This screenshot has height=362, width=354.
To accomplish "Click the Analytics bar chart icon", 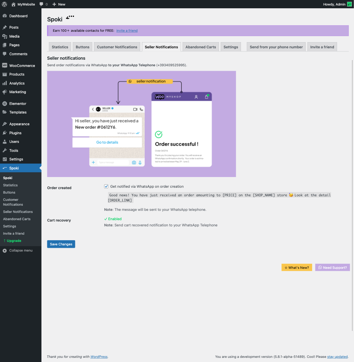I will [4, 83].
